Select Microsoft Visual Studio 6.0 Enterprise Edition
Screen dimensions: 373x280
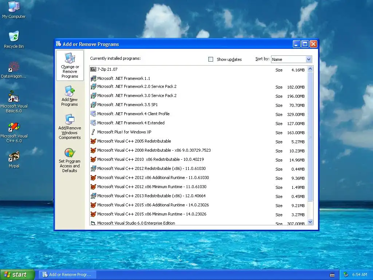tap(136, 223)
